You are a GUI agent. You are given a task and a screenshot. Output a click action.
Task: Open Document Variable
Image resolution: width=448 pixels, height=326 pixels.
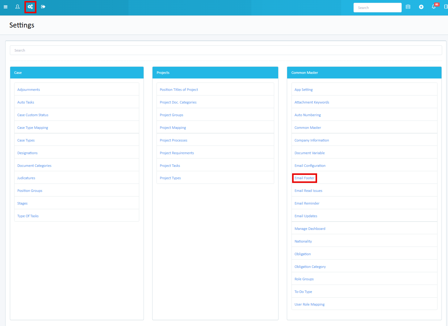(x=309, y=153)
